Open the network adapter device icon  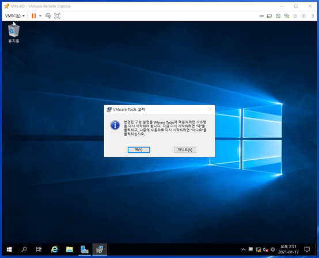[287, 16]
